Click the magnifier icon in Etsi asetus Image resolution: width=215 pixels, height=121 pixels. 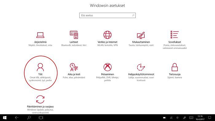click(x=133, y=15)
